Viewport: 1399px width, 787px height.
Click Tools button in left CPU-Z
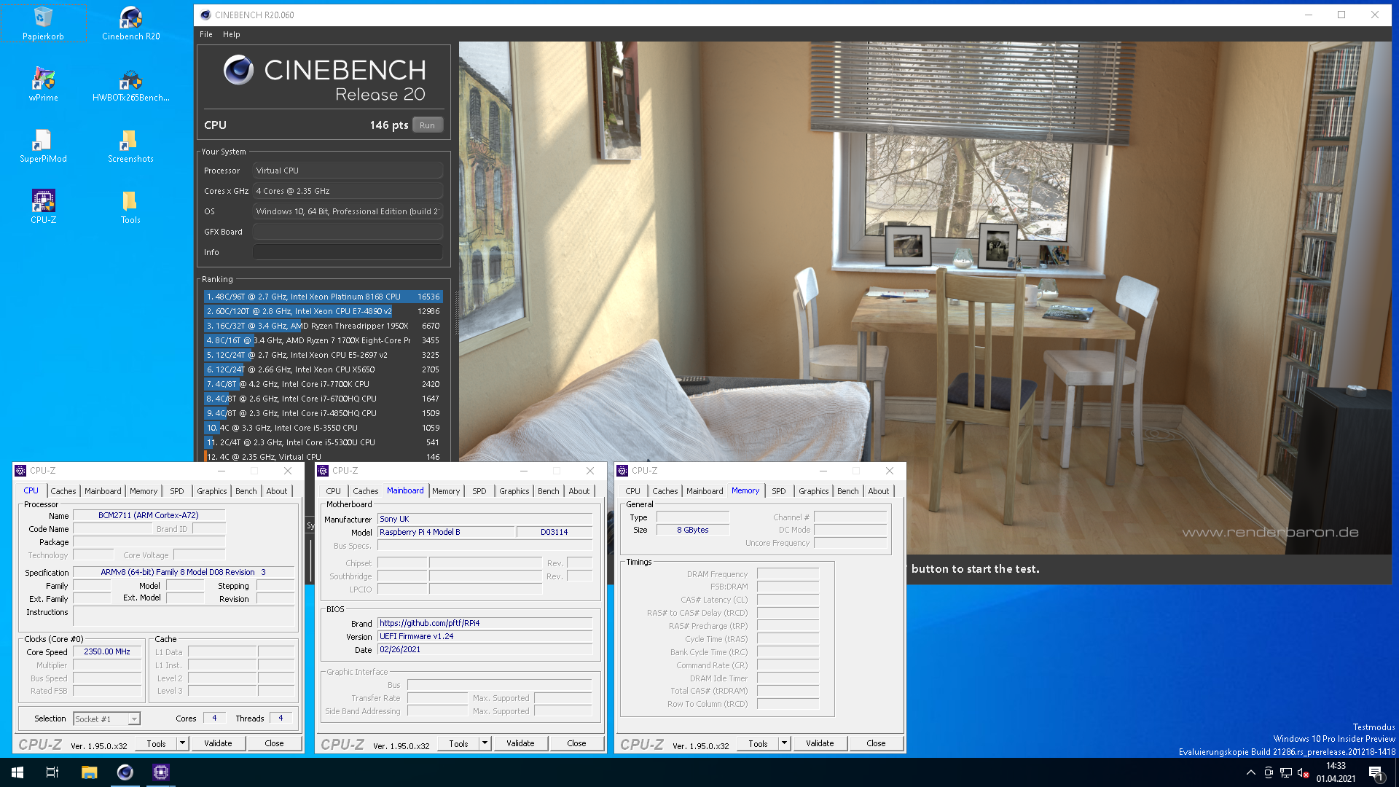pyautogui.click(x=156, y=743)
